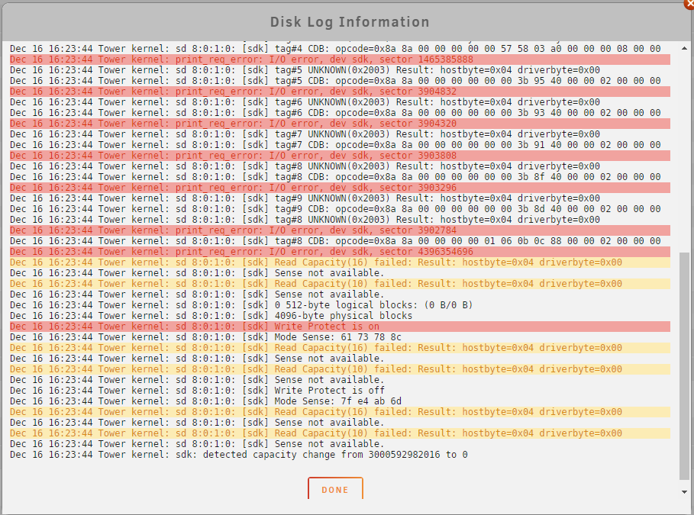The height and width of the screenshot is (515, 694).
Task: Select the I/O error sector 4396354696 line
Action: coord(340,252)
